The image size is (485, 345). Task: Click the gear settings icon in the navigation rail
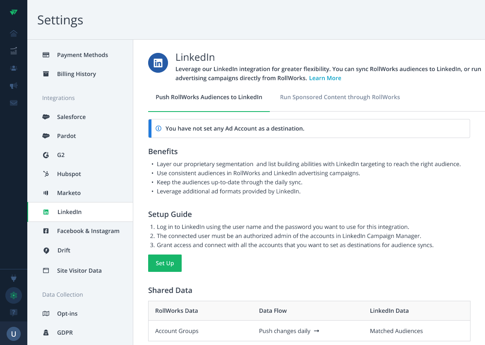coord(14,295)
